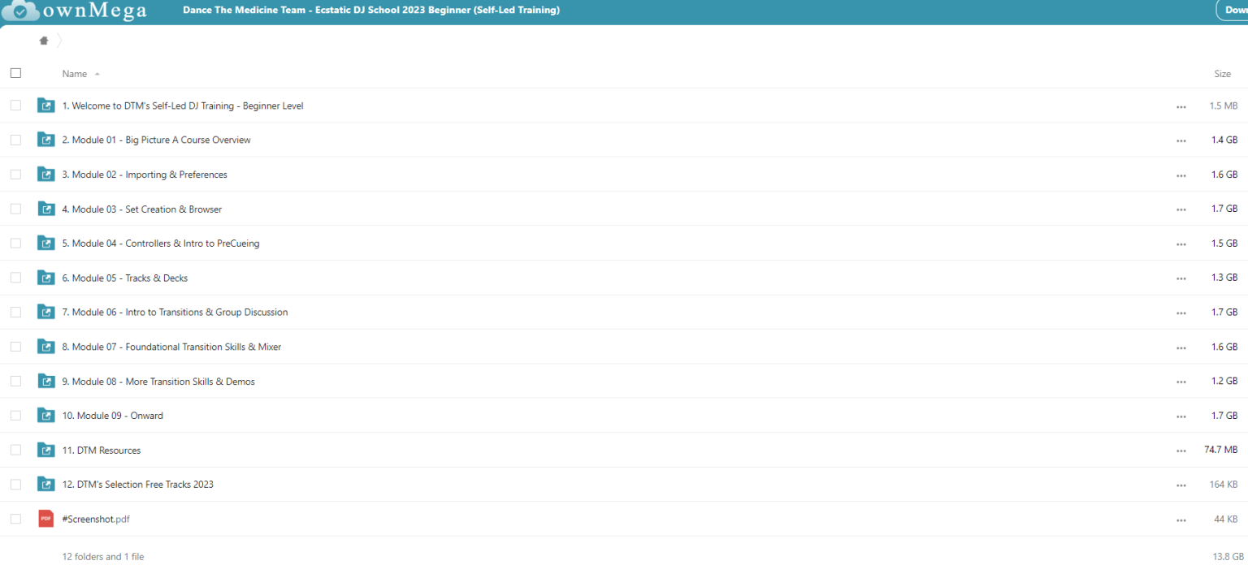The image size is (1248, 578).
Task: Open folder icon for Module 07 Foundational Transition Skills
Action: [x=46, y=347]
